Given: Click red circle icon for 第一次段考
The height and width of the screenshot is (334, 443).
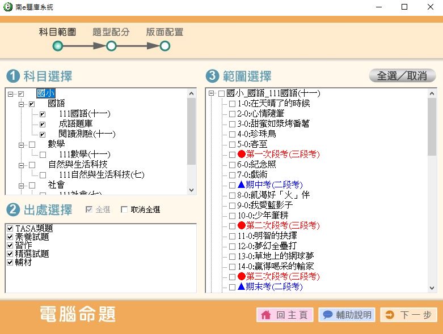Looking at the screenshot, I should point(241,154).
